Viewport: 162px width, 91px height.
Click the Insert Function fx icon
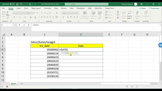[29, 25]
